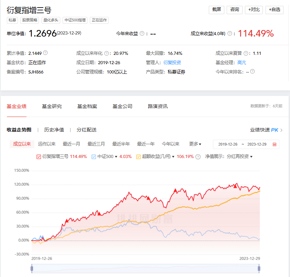The height and width of the screenshot is (277, 290).
Task: Click the +对比 button
Action: tap(254, 10)
